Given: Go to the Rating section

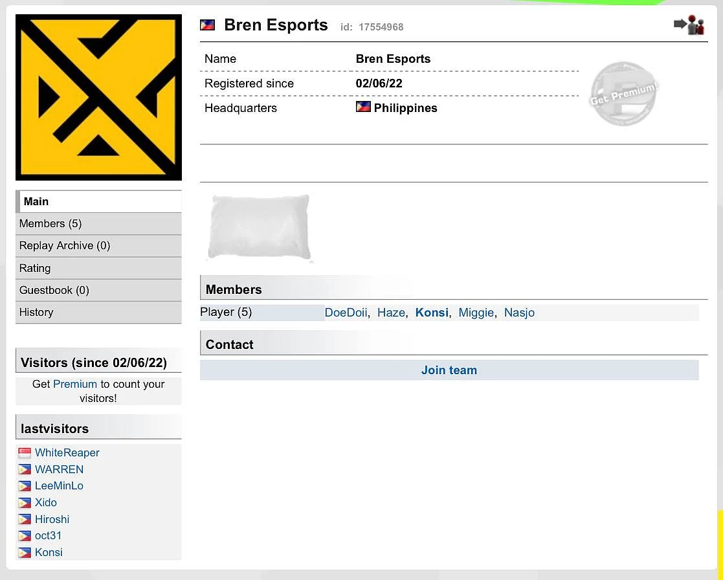Looking at the screenshot, I should pyautogui.click(x=98, y=268).
